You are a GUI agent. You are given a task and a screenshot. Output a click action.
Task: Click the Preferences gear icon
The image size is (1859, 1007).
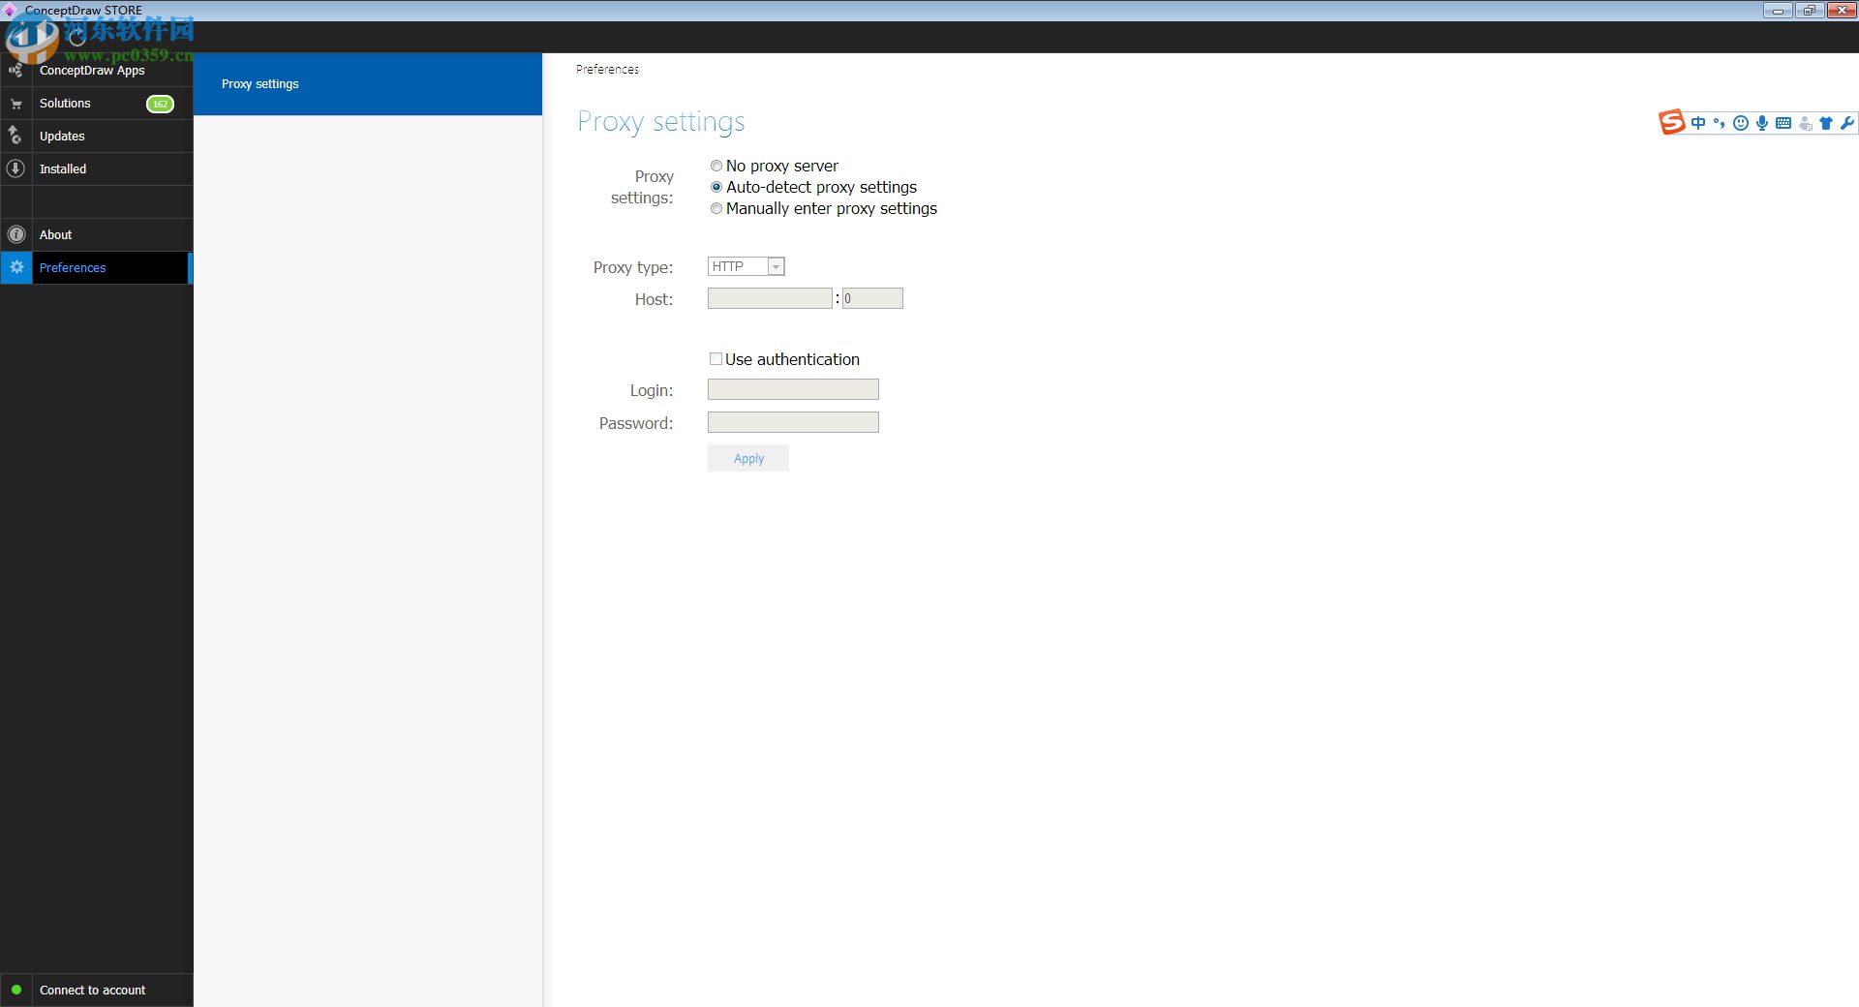tap(16, 267)
